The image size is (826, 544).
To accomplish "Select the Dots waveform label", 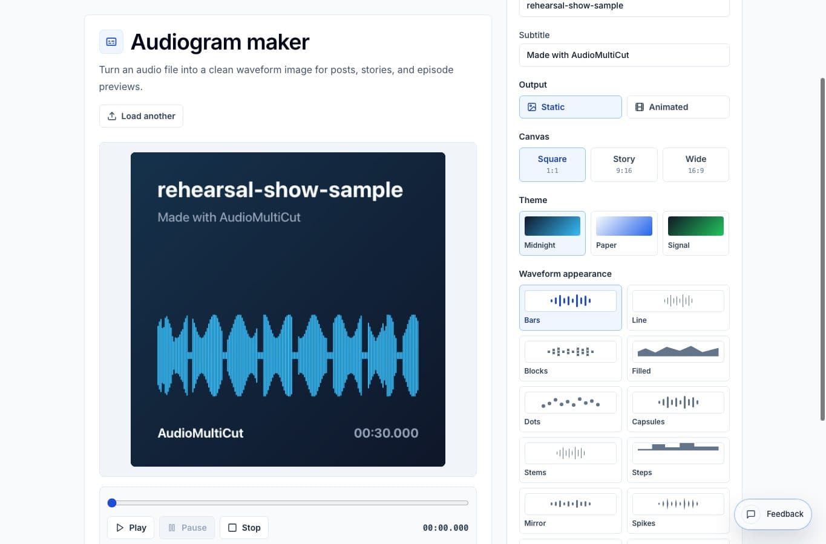I will [x=533, y=422].
